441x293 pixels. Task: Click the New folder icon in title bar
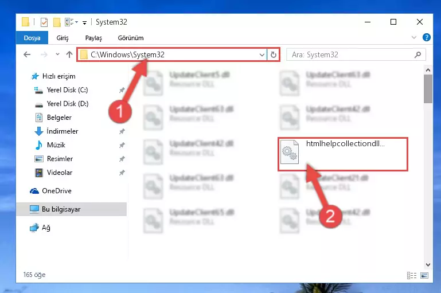tap(57, 22)
